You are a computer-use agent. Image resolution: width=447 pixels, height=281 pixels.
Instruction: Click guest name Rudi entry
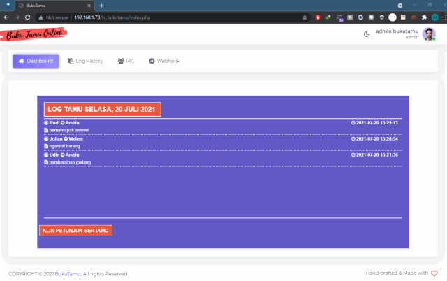click(x=54, y=123)
